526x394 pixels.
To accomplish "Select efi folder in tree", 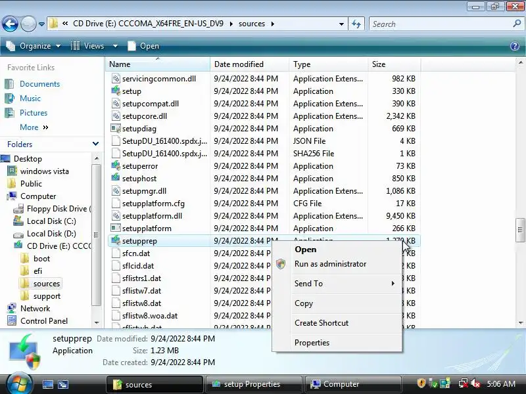I will pyautogui.click(x=37, y=271).
